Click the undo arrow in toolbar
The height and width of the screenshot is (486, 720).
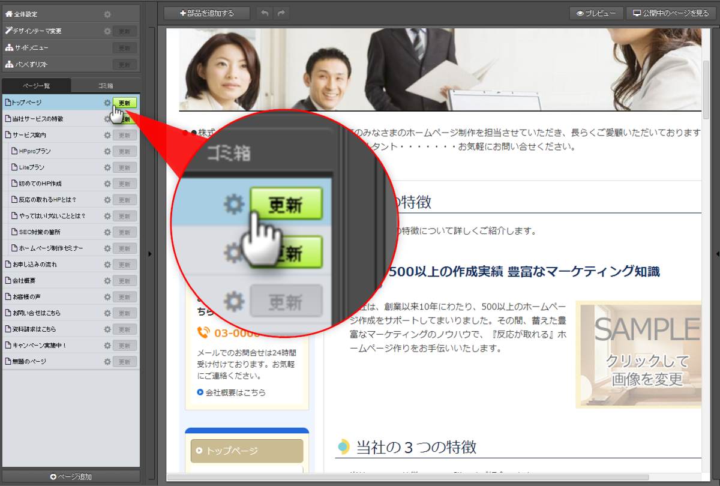point(265,13)
